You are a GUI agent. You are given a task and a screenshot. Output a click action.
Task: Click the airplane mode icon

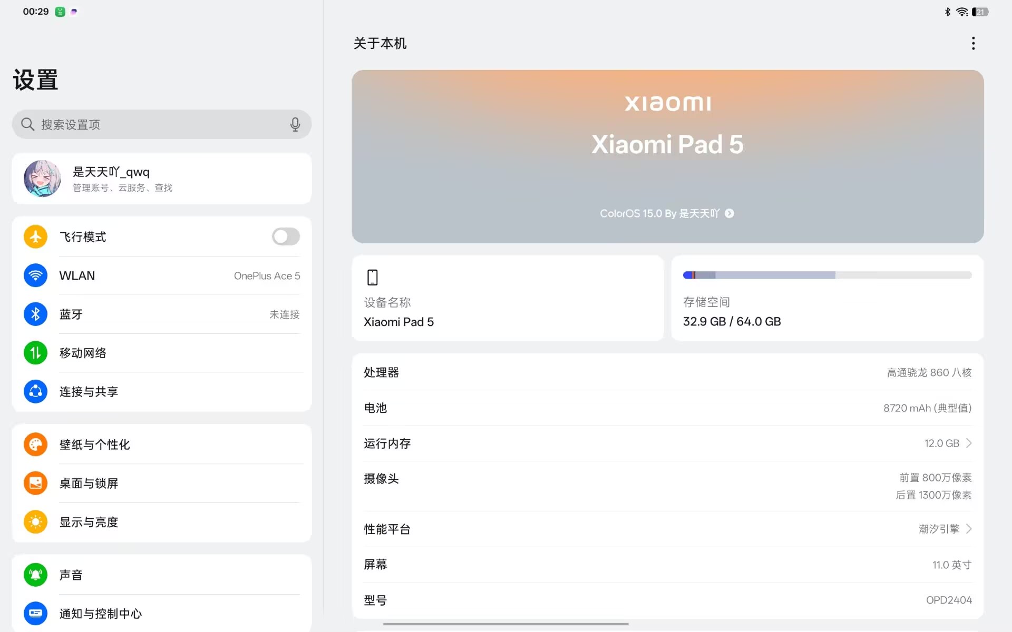click(35, 237)
